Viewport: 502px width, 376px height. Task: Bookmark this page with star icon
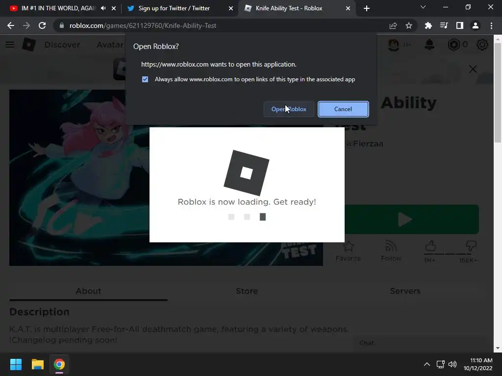[409, 25]
